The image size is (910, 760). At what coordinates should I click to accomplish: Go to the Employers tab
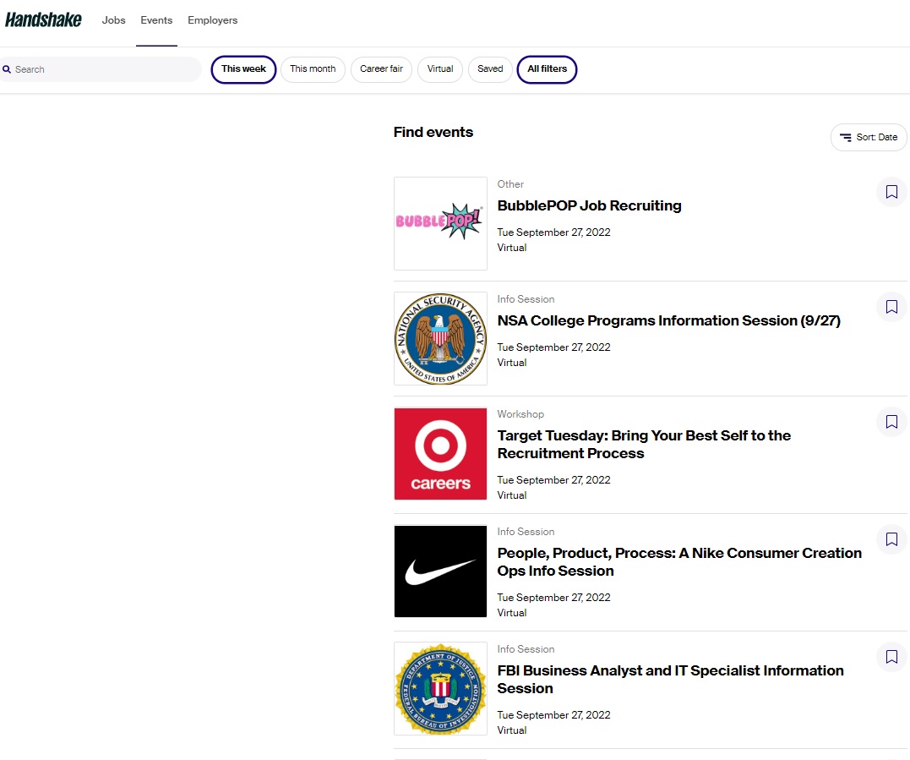(x=212, y=20)
